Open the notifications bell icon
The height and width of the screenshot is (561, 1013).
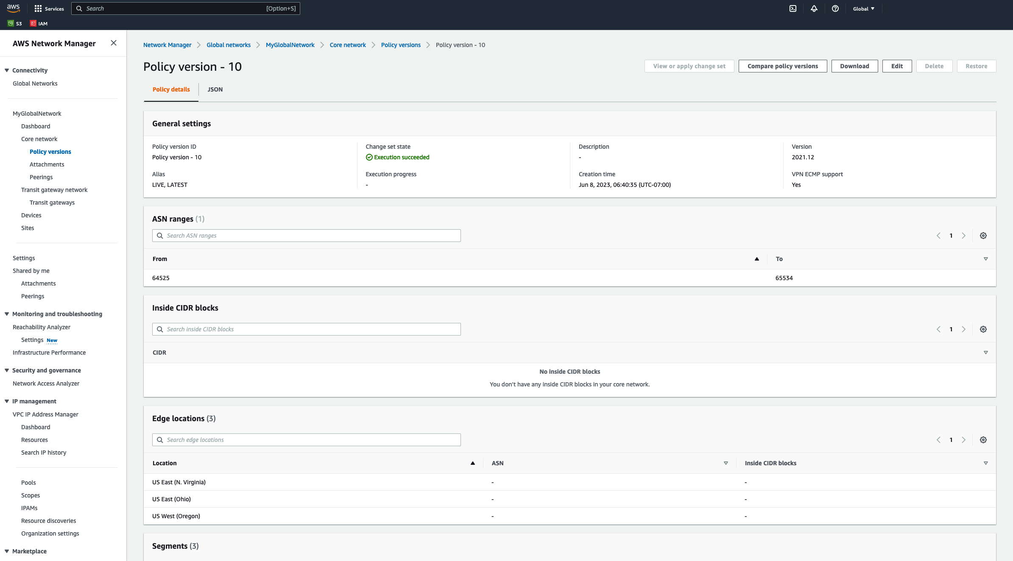pyautogui.click(x=814, y=8)
